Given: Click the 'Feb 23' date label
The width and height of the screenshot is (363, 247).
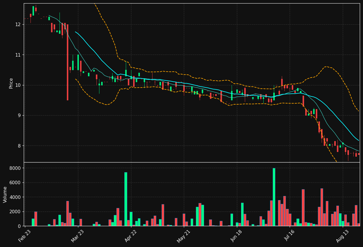Looking at the screenshot, I should coord(24,236).
